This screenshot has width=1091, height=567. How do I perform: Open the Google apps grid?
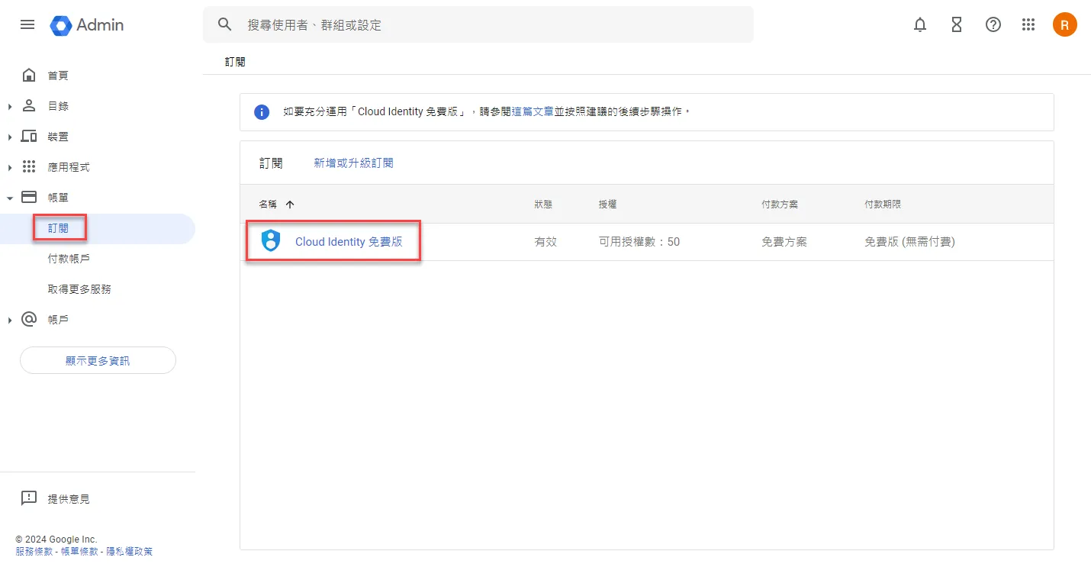coord(1028,25)
